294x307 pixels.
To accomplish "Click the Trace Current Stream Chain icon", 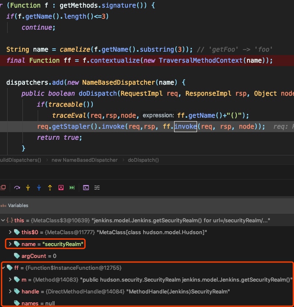I will tap(97, 187).
